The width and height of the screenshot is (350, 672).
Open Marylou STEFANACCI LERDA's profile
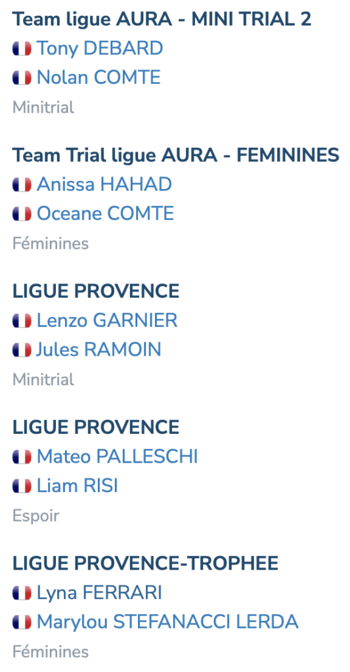167,622
